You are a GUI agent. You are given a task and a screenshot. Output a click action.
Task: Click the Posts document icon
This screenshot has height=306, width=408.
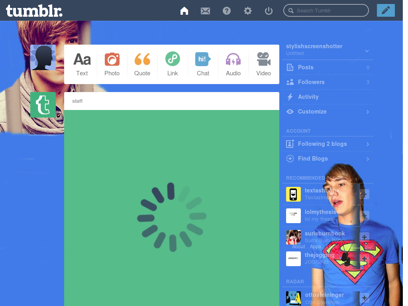point(290,67)
